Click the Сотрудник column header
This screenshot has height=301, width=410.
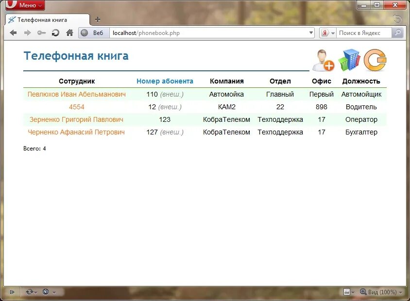[77, 81]
